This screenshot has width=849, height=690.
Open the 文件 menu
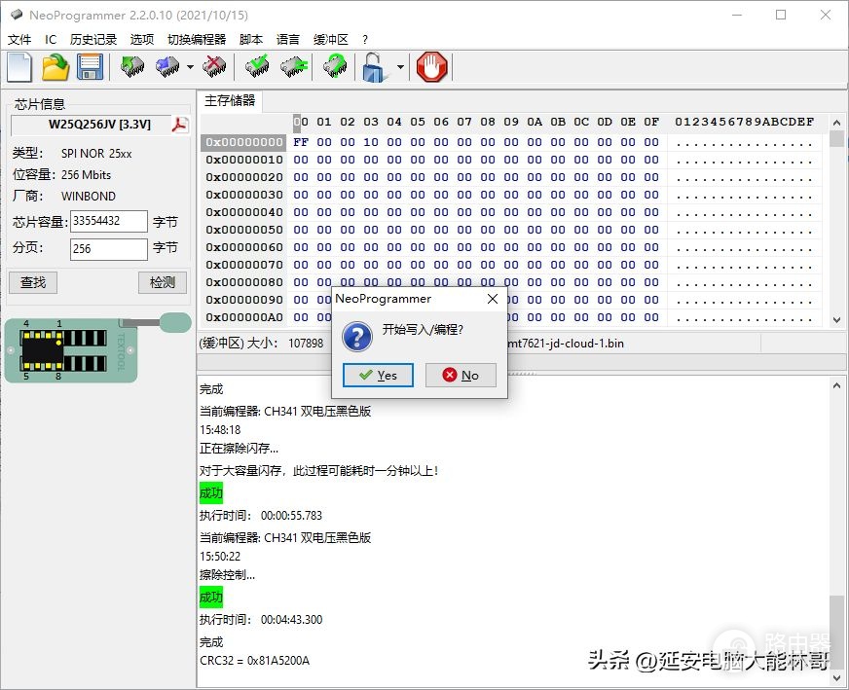point(19,40)
